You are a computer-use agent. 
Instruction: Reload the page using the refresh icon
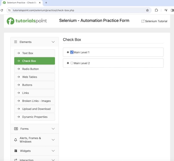click(x=2, y=10)
